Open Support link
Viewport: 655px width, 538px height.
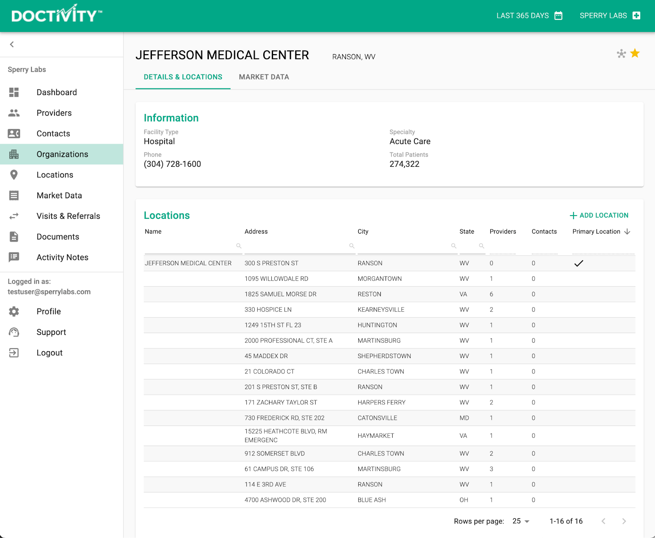click(61, 332)
